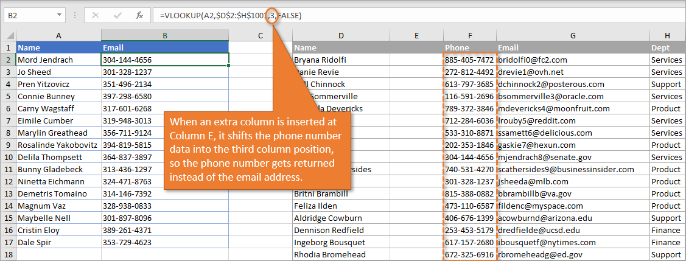Select row 18 header
This screenshot has width=686, height=261.
point(8,254)
